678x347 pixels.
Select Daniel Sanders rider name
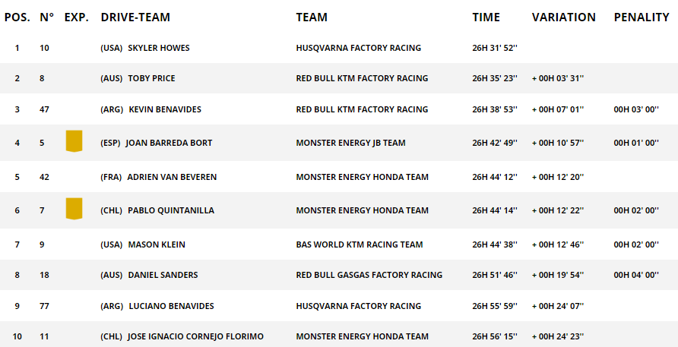pyautogui.click(x=163, y=275)
